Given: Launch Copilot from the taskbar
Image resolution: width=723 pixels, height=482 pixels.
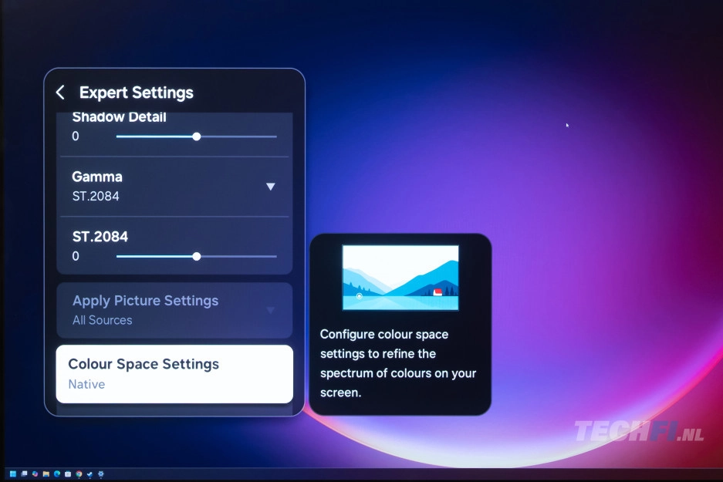Looking at the screenshot, I should [x=35, y=474].
